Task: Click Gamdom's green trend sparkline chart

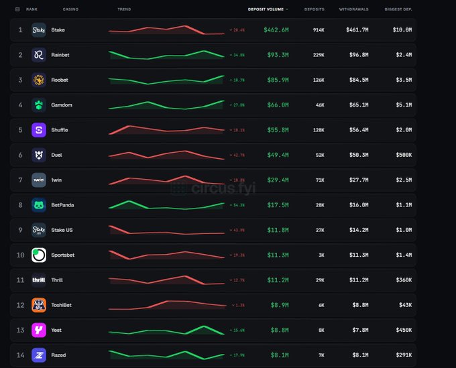Action: (x=166, y=105)
